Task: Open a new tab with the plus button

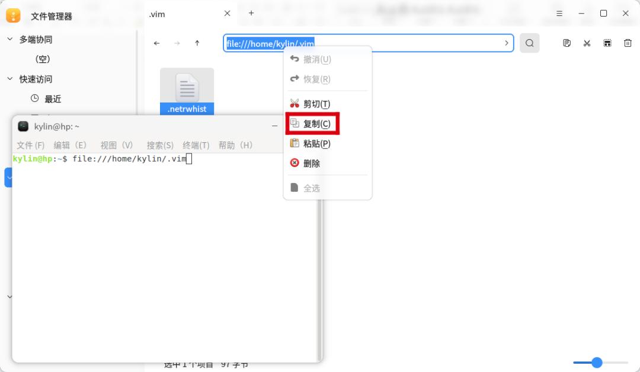Action: point(251,12)
